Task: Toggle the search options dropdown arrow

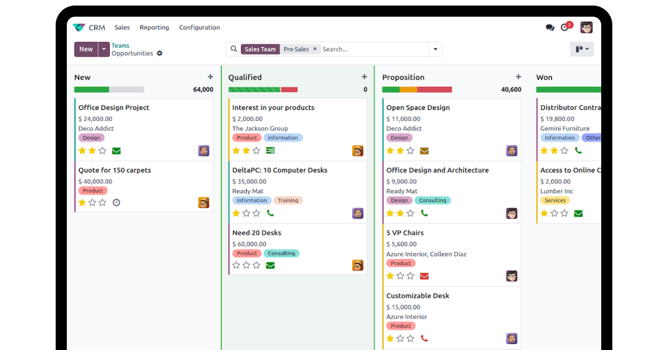Action: 435,49
